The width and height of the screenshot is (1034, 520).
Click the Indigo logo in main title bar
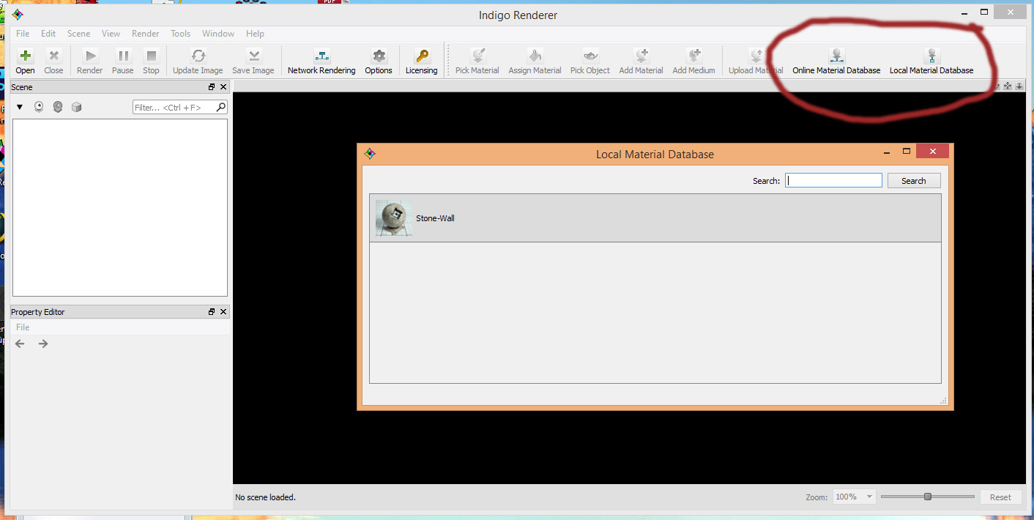[18, 15]
